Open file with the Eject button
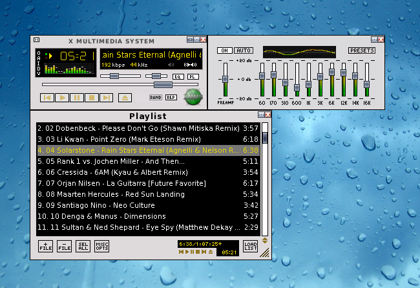This screenshot has width=420, height=288. [125, 98]
